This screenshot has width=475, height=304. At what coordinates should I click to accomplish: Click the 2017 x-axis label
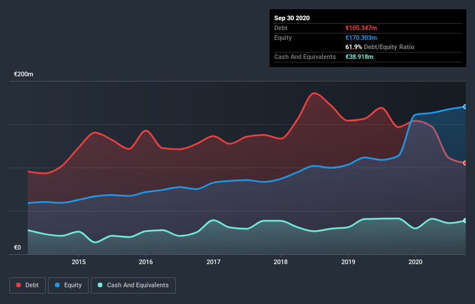[213, 262]
